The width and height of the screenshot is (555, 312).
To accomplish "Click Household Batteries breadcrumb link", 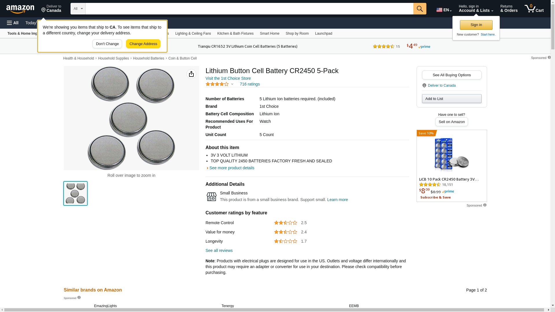I will 148,58.
